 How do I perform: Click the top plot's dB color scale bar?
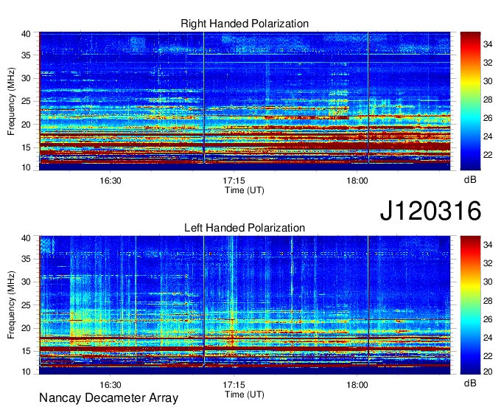pos(470,101)
